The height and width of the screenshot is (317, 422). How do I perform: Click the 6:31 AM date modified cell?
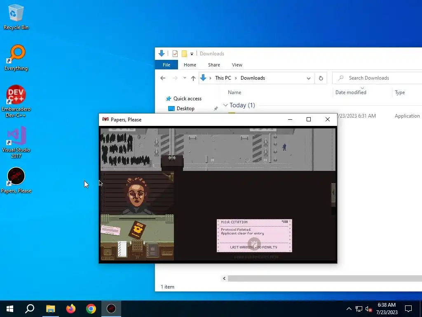356,116
